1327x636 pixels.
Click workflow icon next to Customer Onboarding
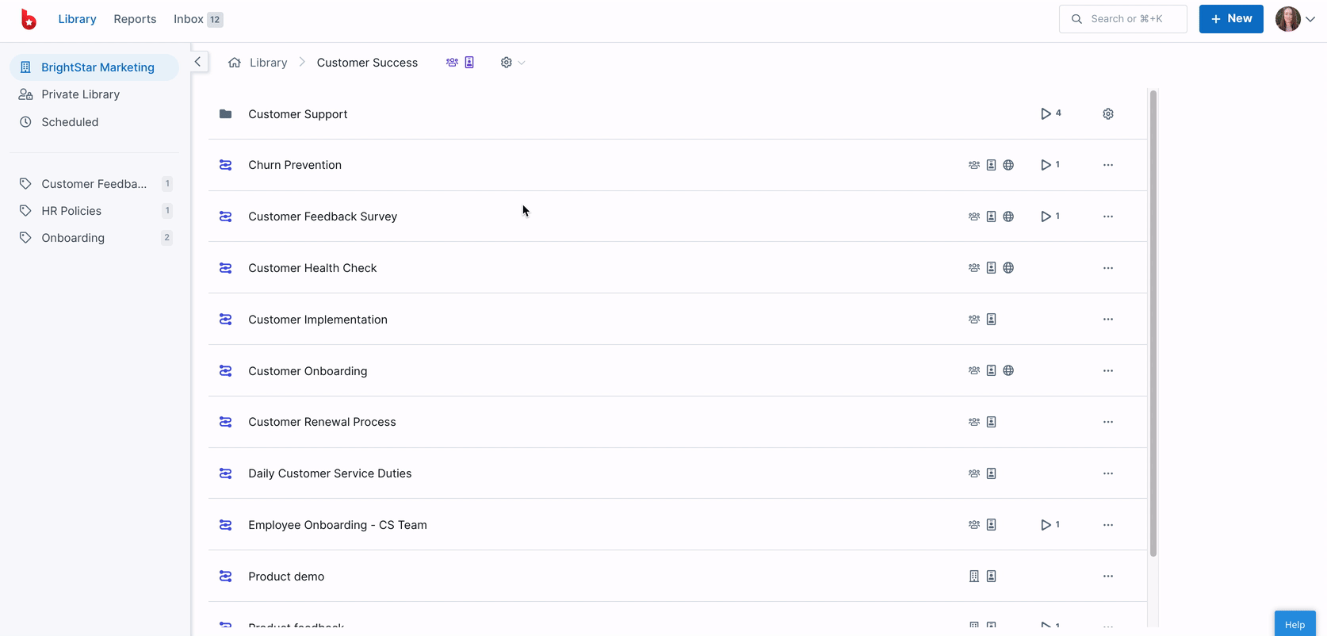pos(226,371)
